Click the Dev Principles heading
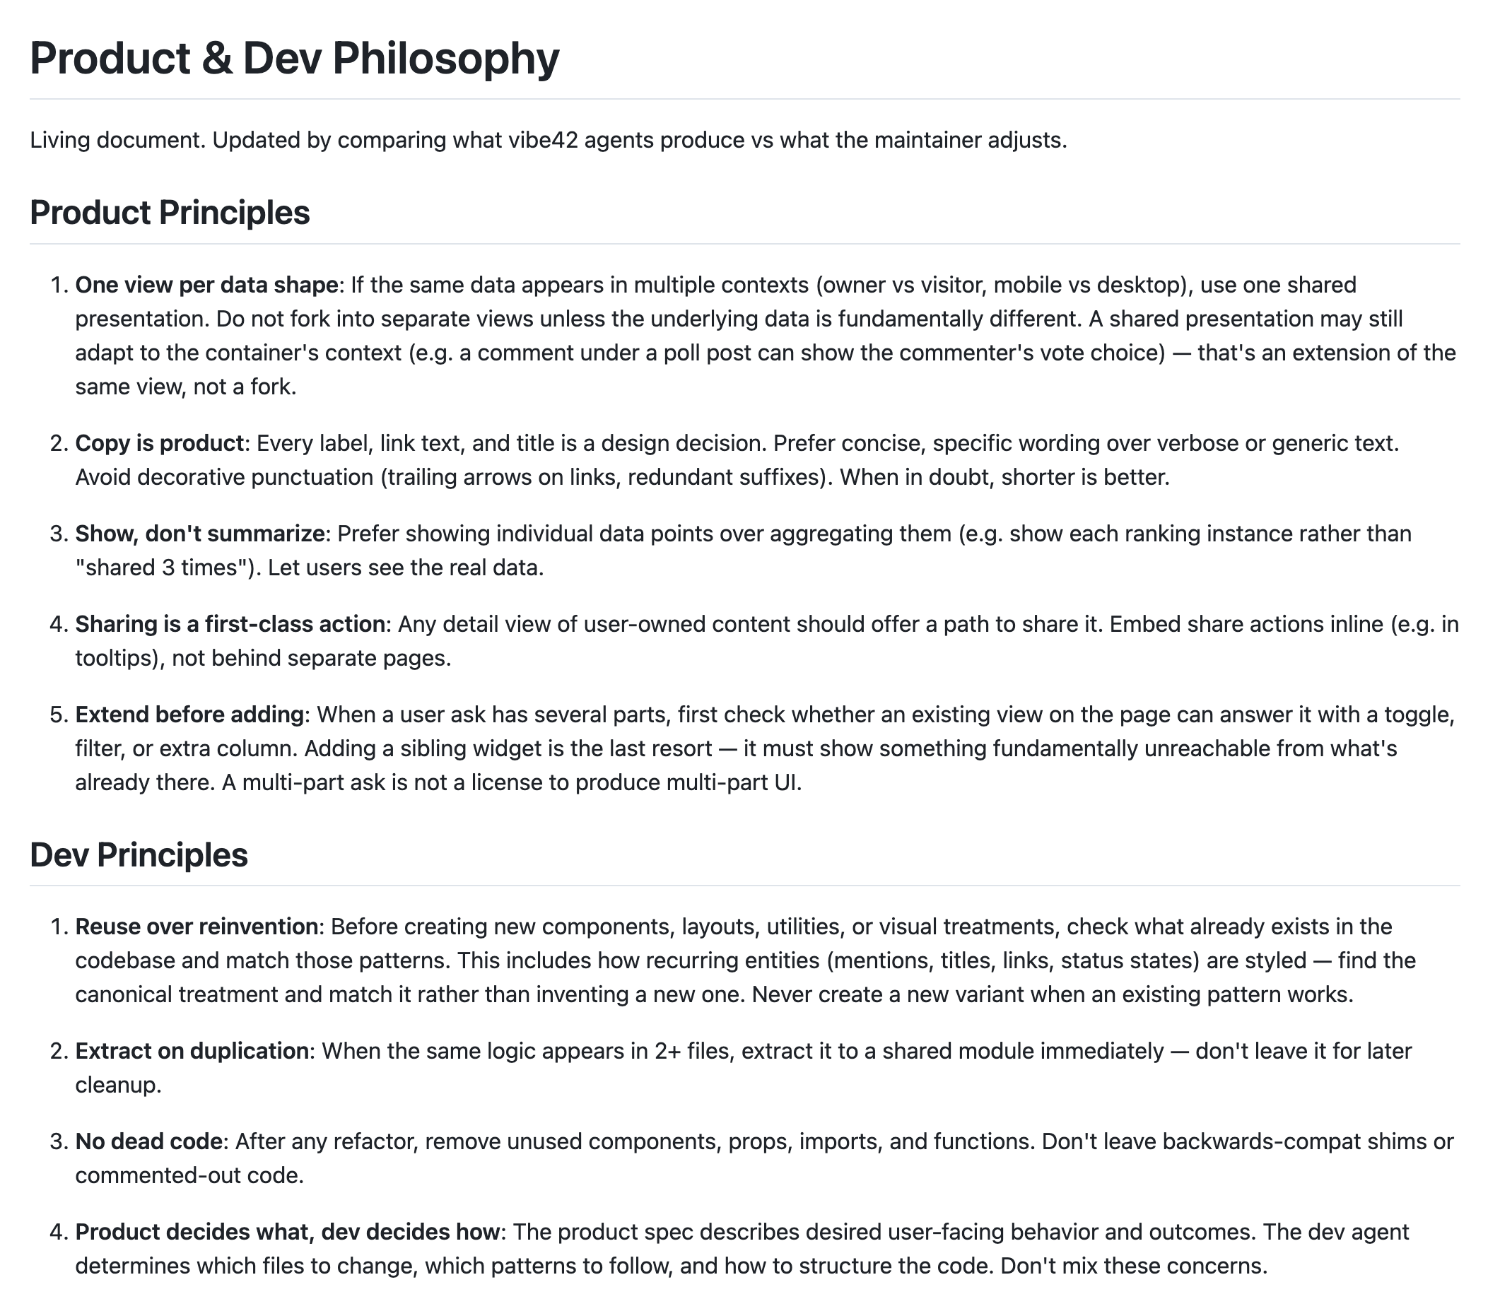This screenshot has height=1299, width=1500. (x=139, y=854)
